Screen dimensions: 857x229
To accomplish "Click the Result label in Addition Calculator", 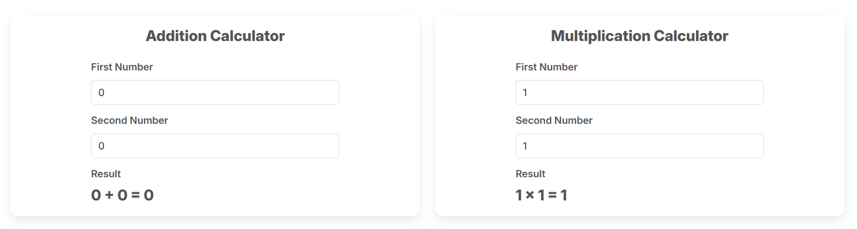I will point(106,174).
